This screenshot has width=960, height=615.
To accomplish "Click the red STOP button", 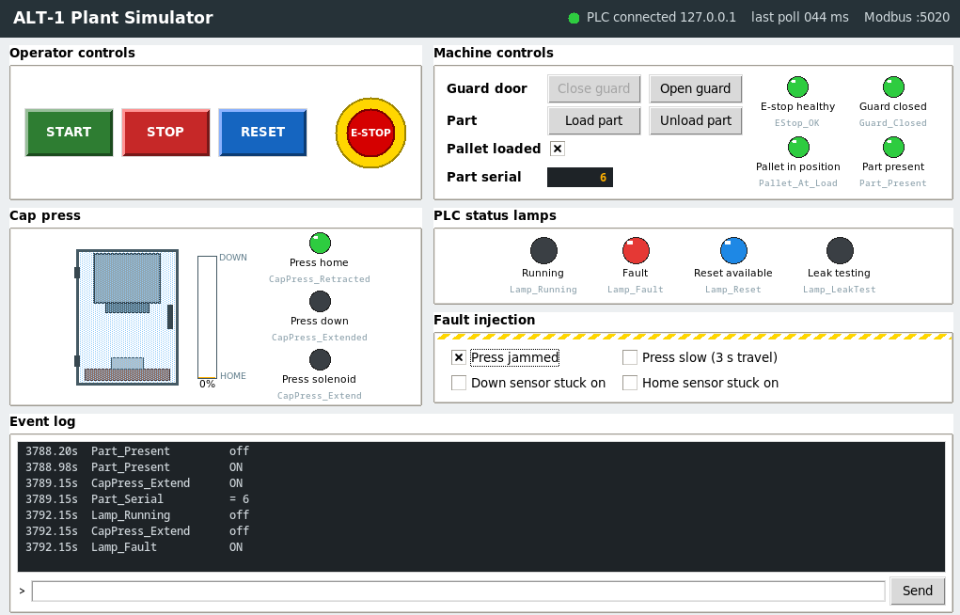I will (x=165, y=133).
